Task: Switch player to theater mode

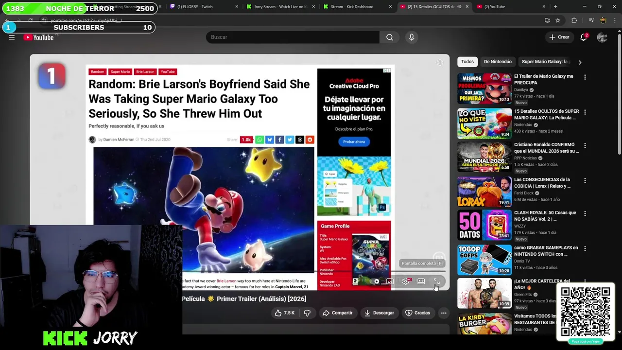Action: pos(421,281)
